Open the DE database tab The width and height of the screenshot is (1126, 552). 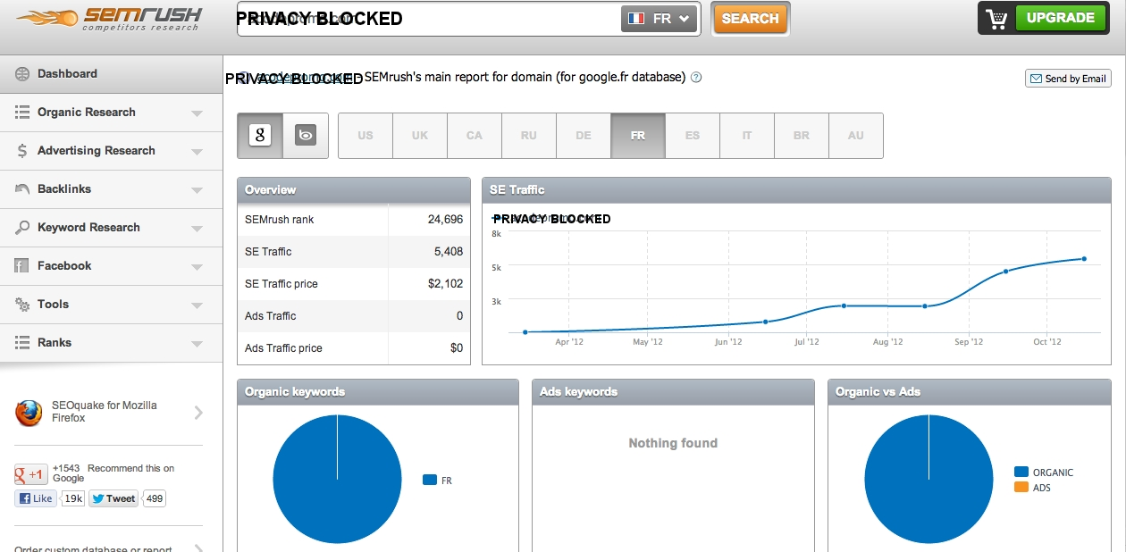pyautogui.click(x=584, y=136)
